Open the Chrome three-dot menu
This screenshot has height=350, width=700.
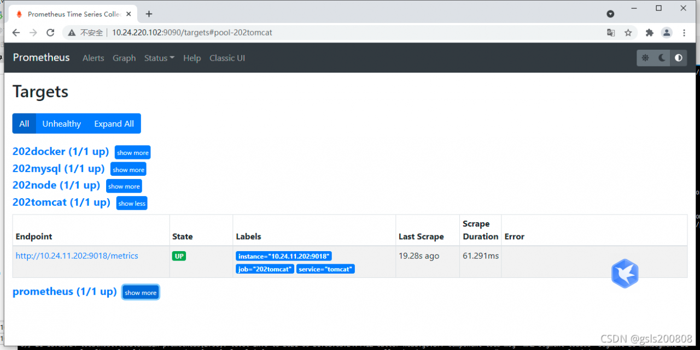684,33
